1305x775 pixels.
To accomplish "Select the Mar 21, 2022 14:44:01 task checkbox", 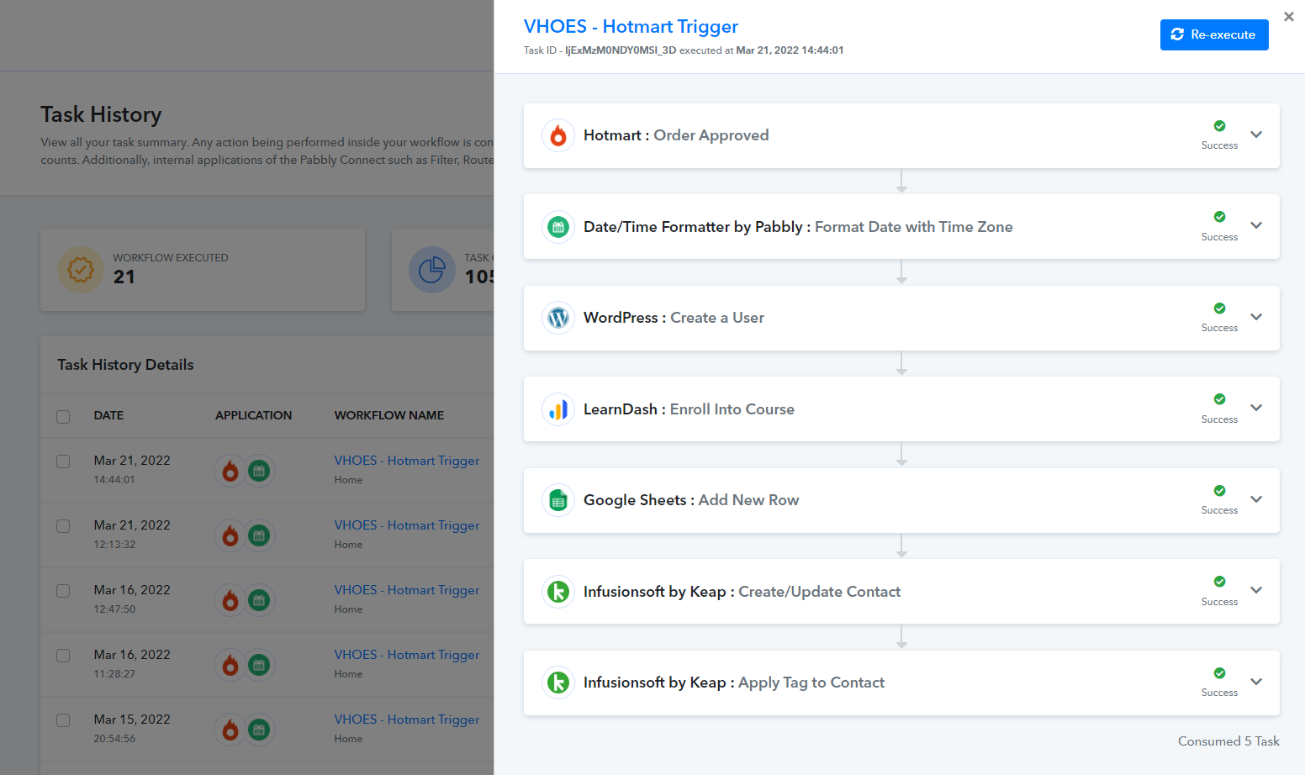I will coord(63,461).
